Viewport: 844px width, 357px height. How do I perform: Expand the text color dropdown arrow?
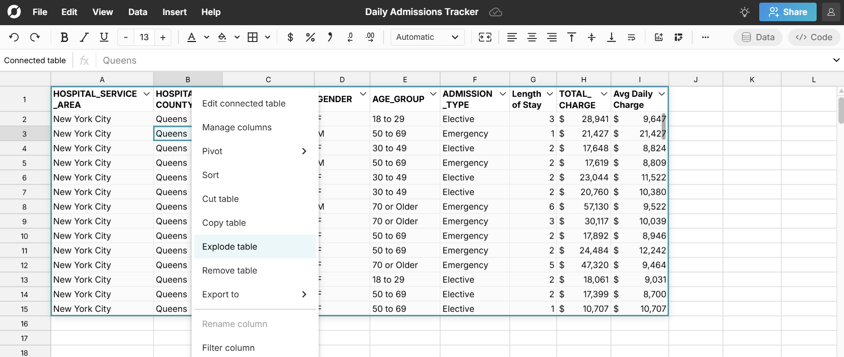tap(207, 37)
